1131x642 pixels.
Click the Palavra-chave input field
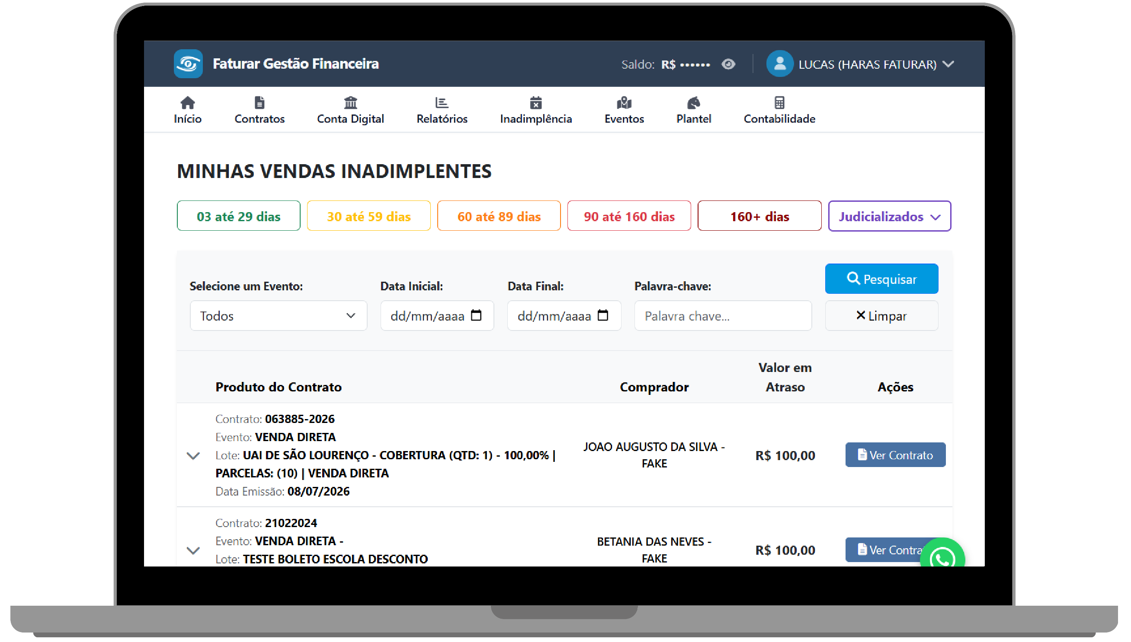pyautogui.click(x=724, y=316)
